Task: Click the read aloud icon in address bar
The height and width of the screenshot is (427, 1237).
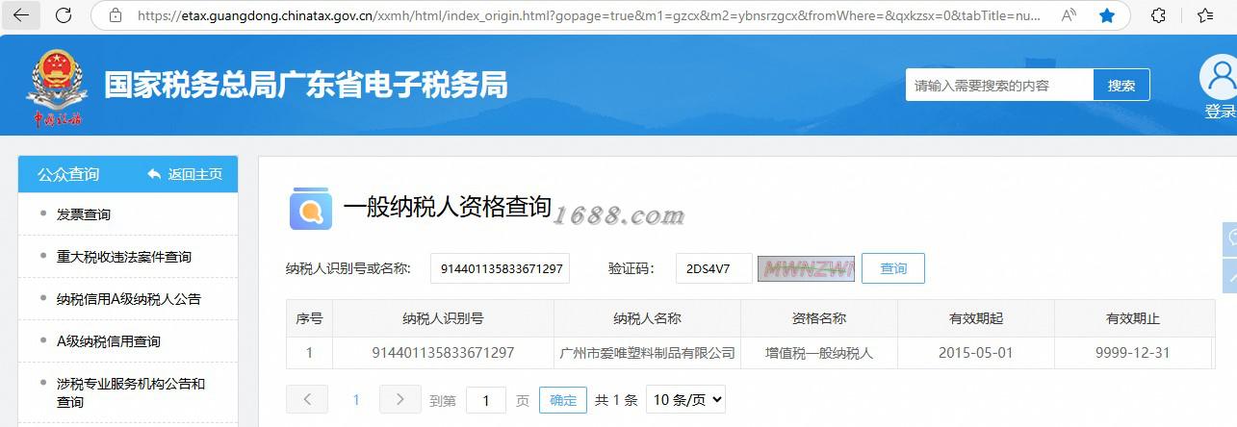Action: click(1069, 15)
